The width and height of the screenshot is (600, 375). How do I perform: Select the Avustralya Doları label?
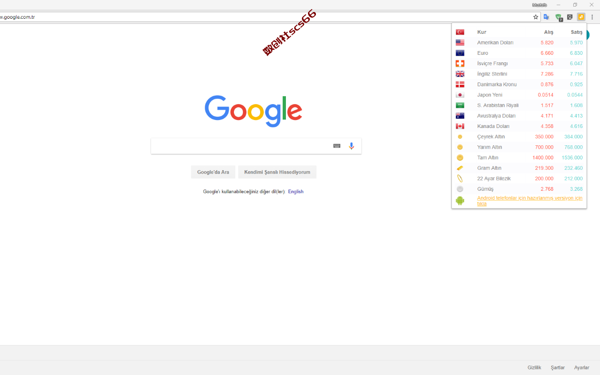point(496,116)
